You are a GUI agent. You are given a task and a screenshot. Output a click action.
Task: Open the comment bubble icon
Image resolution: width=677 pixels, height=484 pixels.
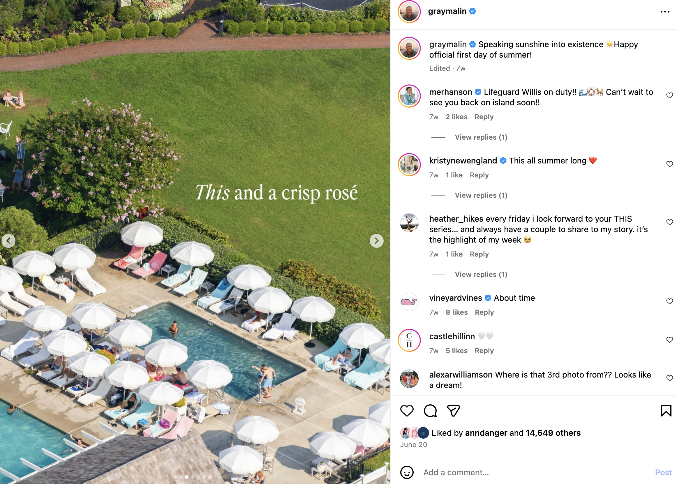click(430, 411)
